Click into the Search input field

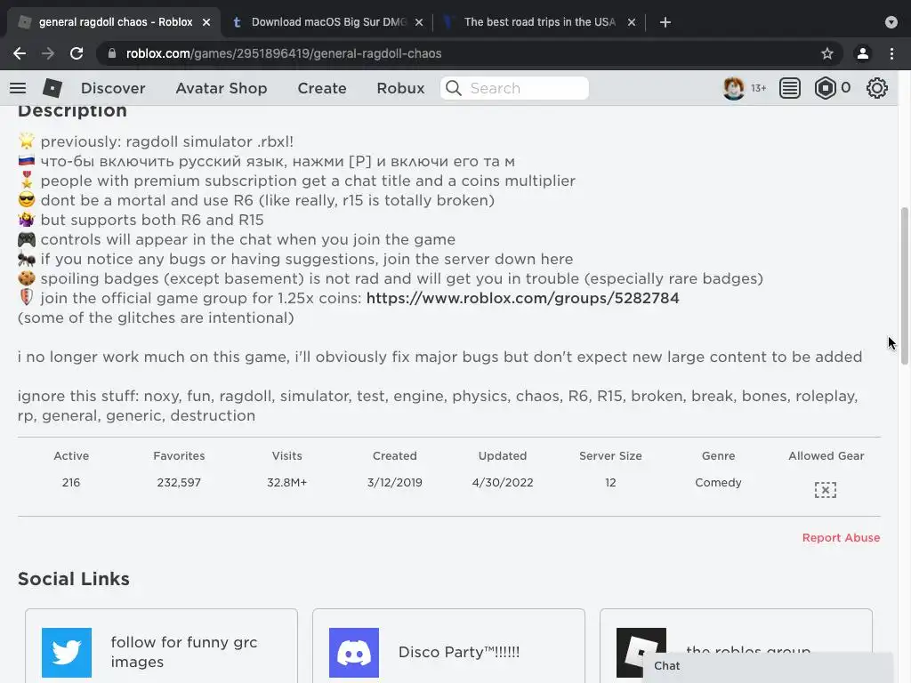(x=514, y=88)
